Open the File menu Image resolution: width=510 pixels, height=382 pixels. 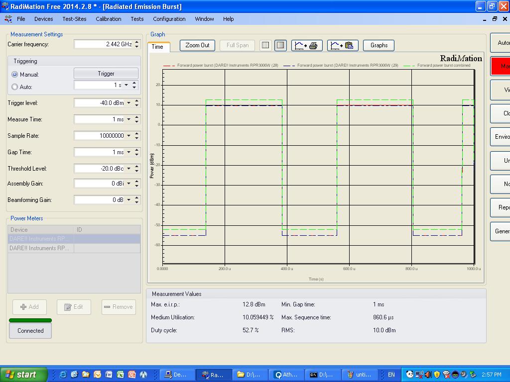[x=21, y=19]
